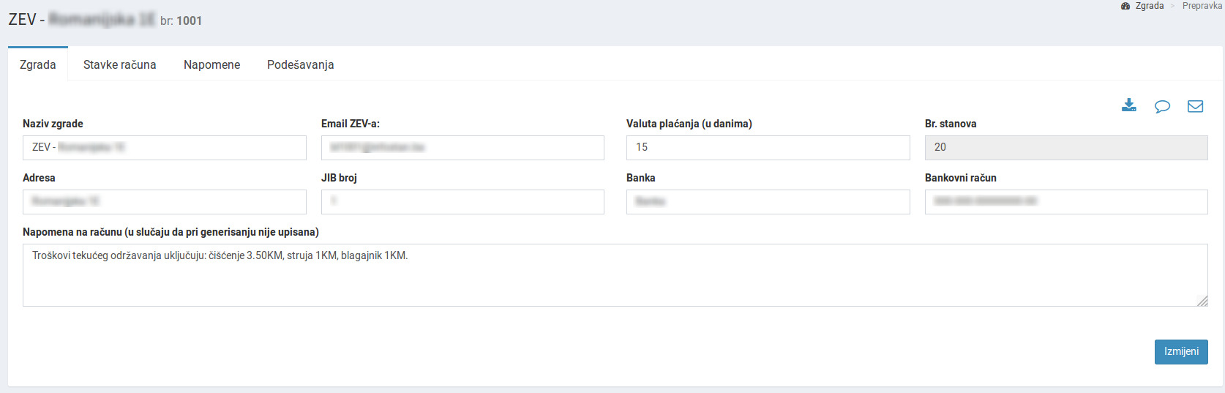Switch to the Zgrada tab
This screenshot has width=1225, height=393.
click(x=38, y=64)
